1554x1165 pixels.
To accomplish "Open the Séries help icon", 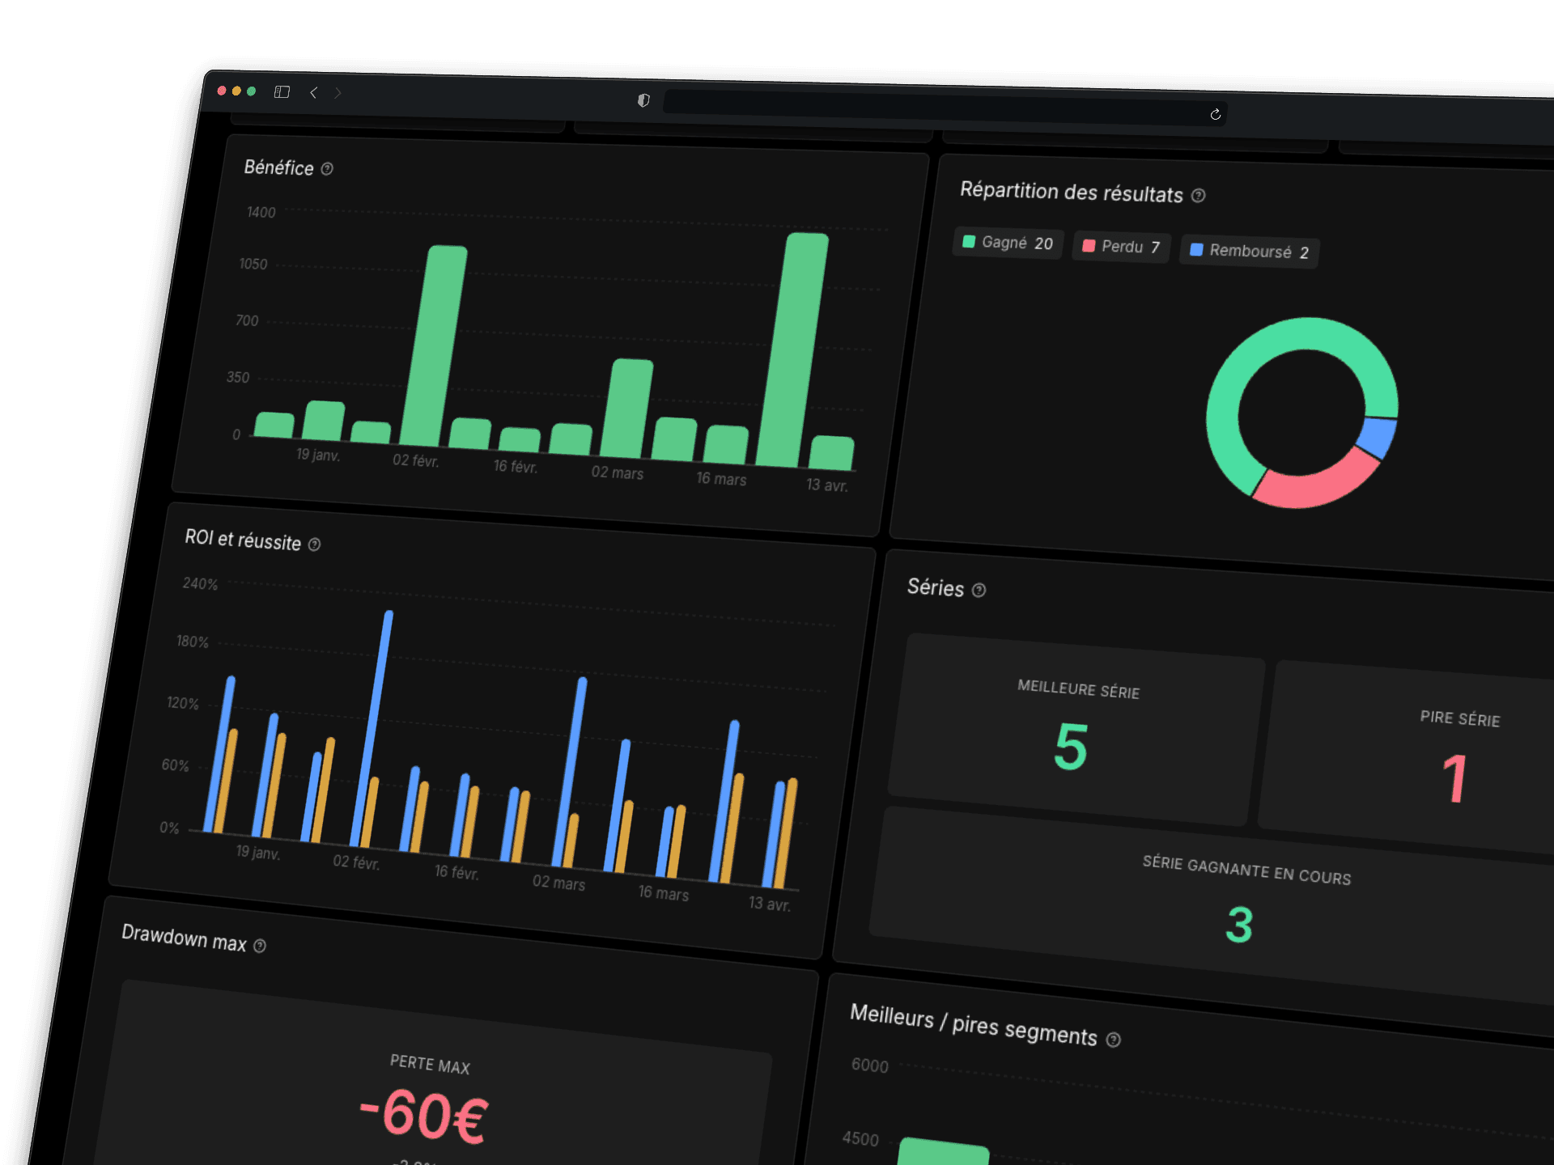I will [x=979, y=590].
